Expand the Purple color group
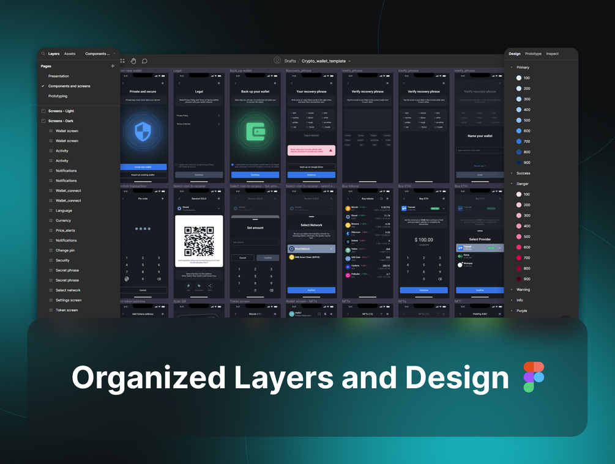The image size is (615, 464). pos(512,311)
